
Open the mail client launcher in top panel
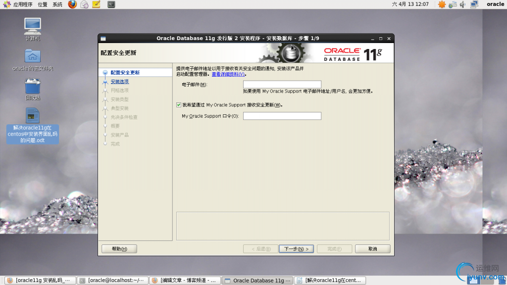(84, 4)
